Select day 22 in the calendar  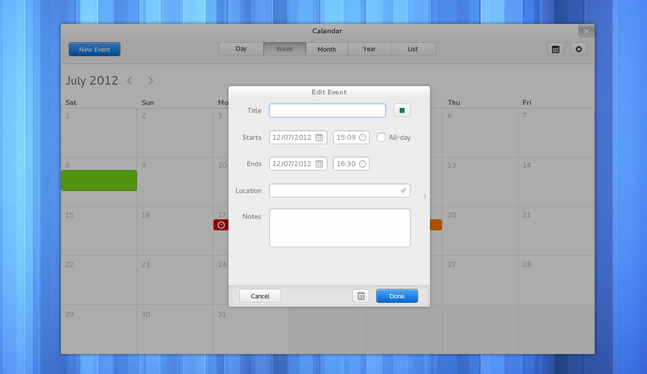99,280
